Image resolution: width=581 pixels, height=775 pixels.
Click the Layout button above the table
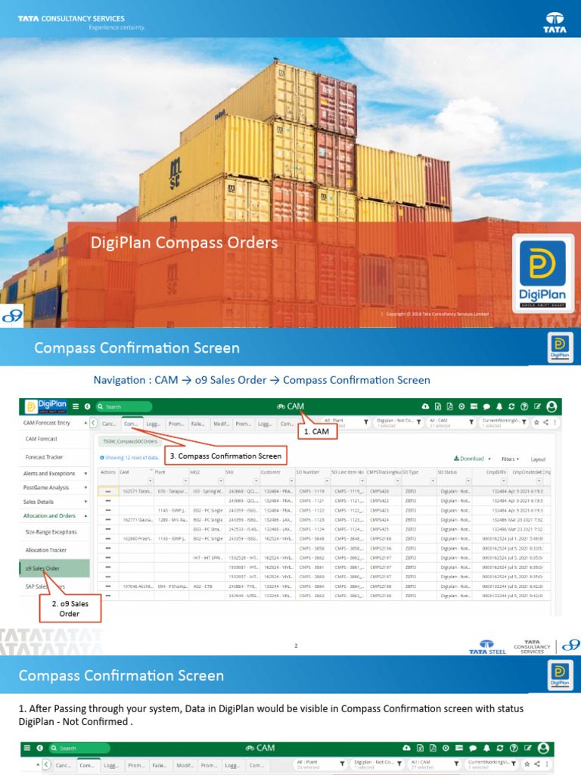[x=538, y=459]
